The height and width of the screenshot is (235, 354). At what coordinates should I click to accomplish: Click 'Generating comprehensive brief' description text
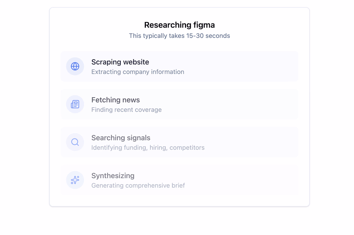(138, 186)
